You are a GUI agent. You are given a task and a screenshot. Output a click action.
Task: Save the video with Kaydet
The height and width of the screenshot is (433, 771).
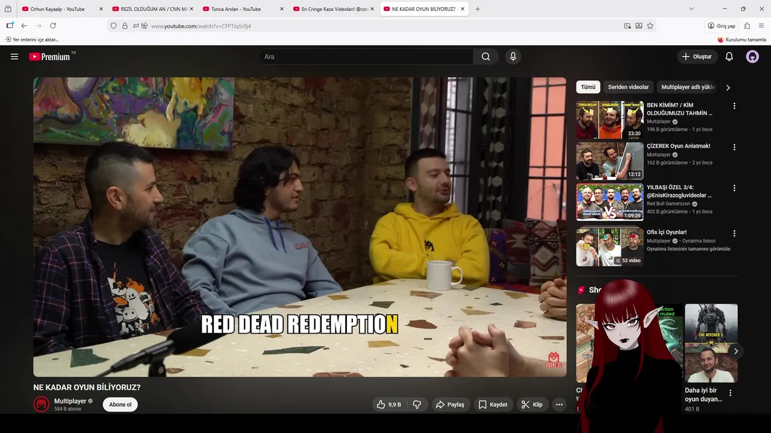(493, 405)
